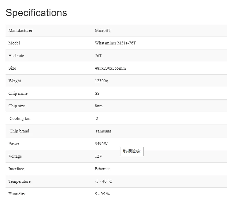
Task: Click the samsung chip brand value
Action: 103,131
